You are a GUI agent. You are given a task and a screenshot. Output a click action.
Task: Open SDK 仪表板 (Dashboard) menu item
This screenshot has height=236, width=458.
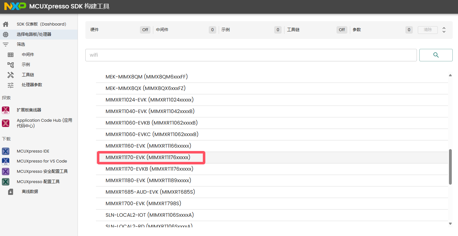click(x=41, y=24)
